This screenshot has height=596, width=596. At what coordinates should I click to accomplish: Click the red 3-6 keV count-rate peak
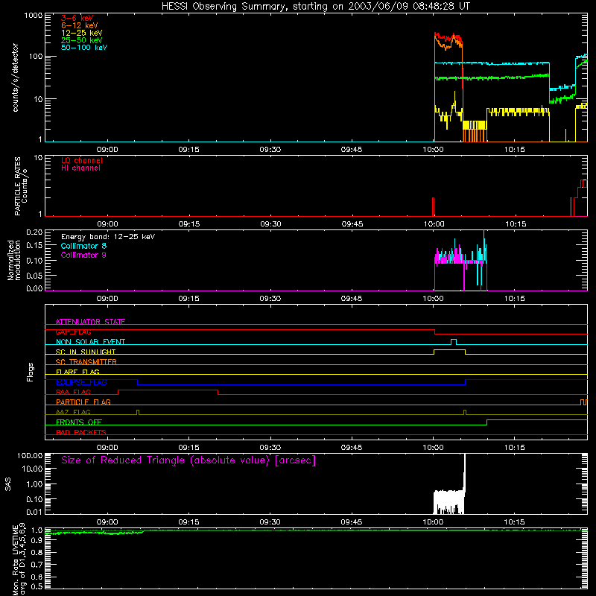click(x=448, y=38)
